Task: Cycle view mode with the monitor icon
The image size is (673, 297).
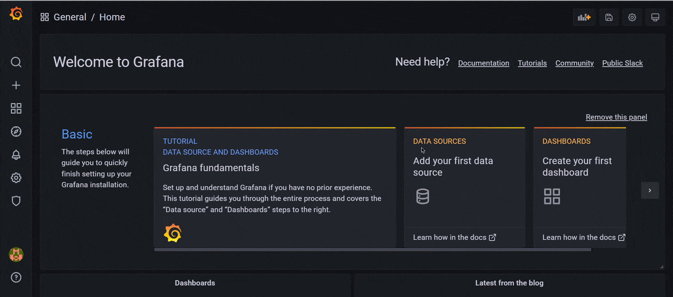Action: pyautogui.click(x=655, y=17)
